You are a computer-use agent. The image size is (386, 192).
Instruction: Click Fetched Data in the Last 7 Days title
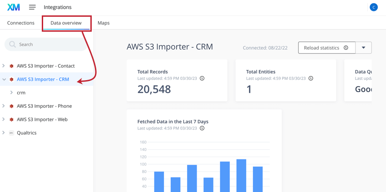[173, 121]
